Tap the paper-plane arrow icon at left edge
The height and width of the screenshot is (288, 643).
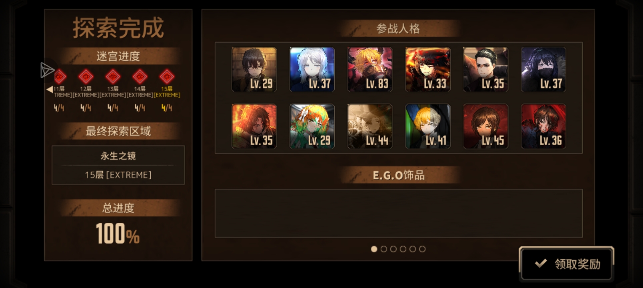[47, 70]
